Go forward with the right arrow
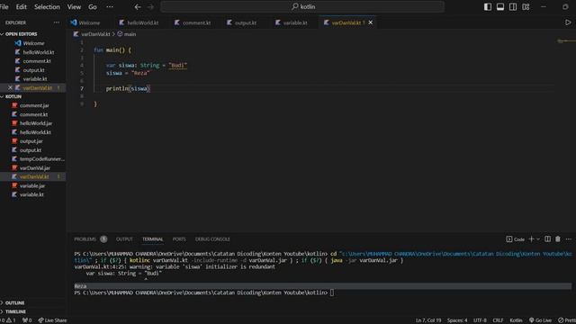Screen dimensions: 576x324 pyautogui.click(x=150, y=6)
